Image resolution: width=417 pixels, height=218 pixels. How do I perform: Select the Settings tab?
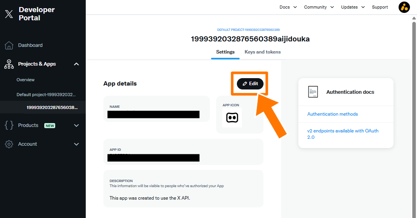pyautogui.click(x=225, y=52)
